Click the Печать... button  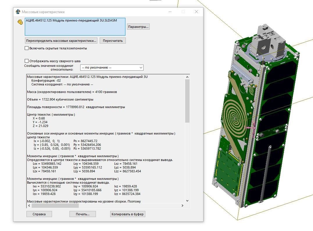click(83, 214)
